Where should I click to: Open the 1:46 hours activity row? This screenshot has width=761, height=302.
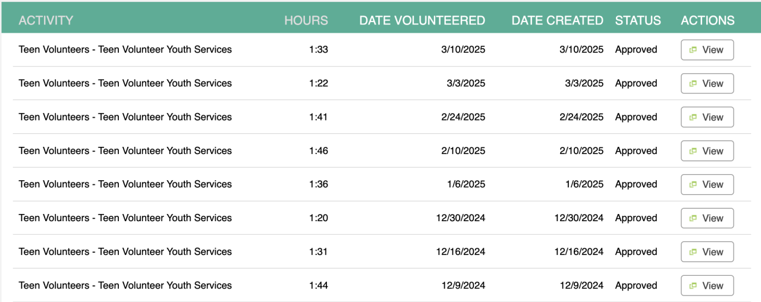(x=125, y=151)
